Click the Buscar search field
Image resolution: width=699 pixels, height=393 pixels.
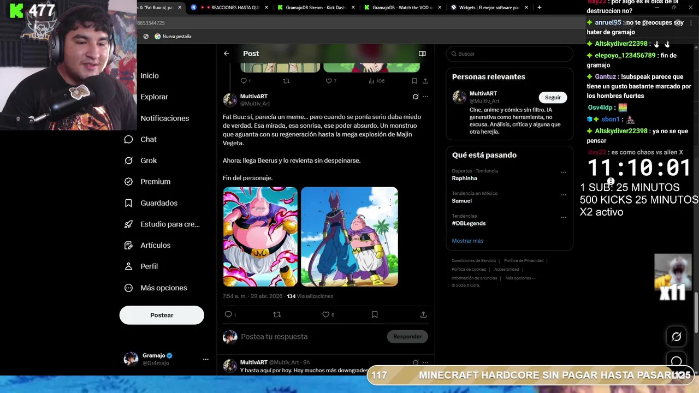click(x=510, y=54)
